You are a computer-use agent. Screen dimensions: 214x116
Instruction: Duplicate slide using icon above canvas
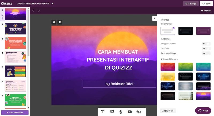tap(54, 22)
